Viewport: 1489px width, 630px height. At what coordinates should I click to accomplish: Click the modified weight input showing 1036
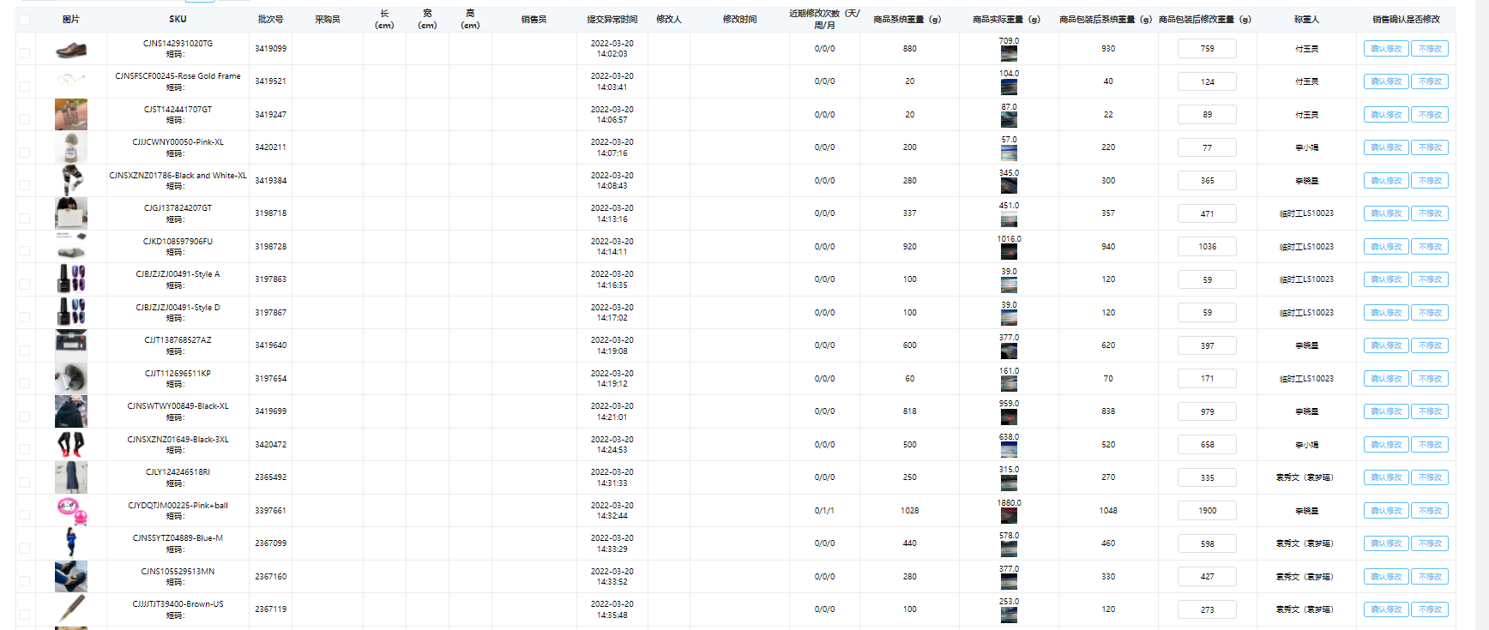tap(1207, 247)
